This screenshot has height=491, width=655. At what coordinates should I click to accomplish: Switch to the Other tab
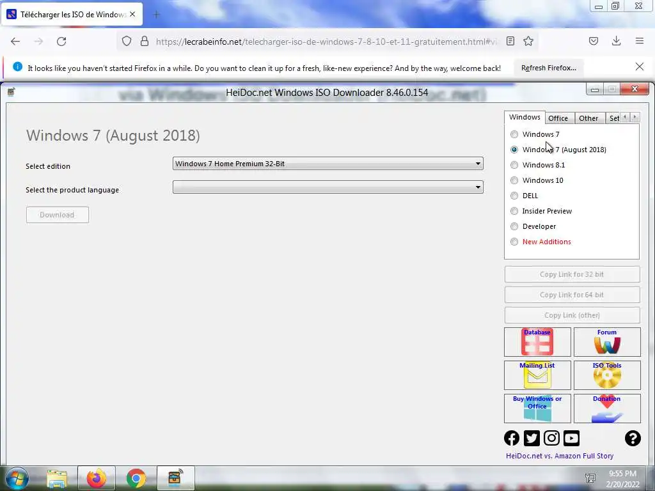(x=588, y=118)
